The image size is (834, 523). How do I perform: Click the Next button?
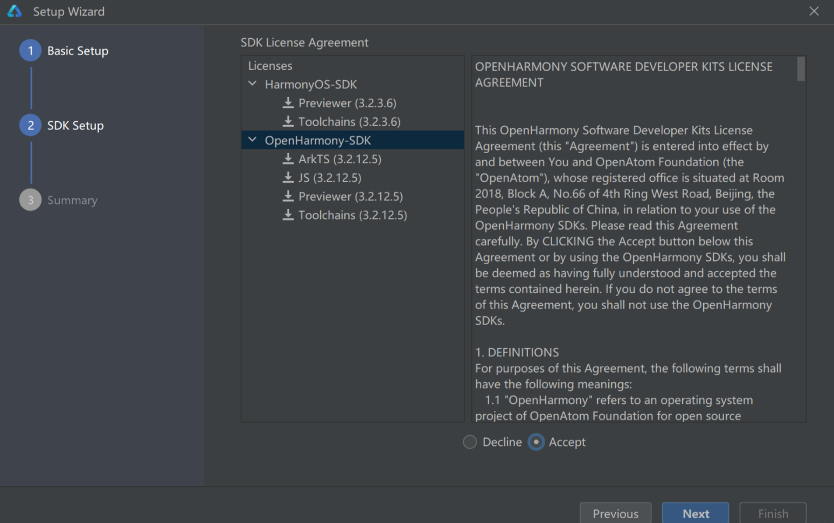pyautogui.click(x=695, y=513)
